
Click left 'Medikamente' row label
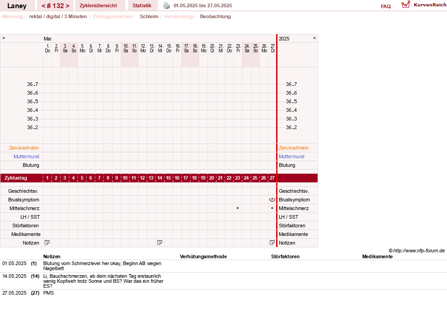pyautogui.click(x=26, y=235)
